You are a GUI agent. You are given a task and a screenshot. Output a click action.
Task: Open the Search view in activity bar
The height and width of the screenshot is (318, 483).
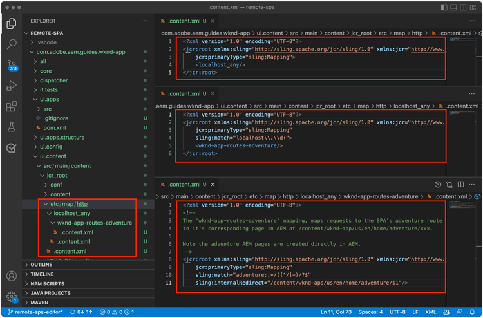click(12, 44)
